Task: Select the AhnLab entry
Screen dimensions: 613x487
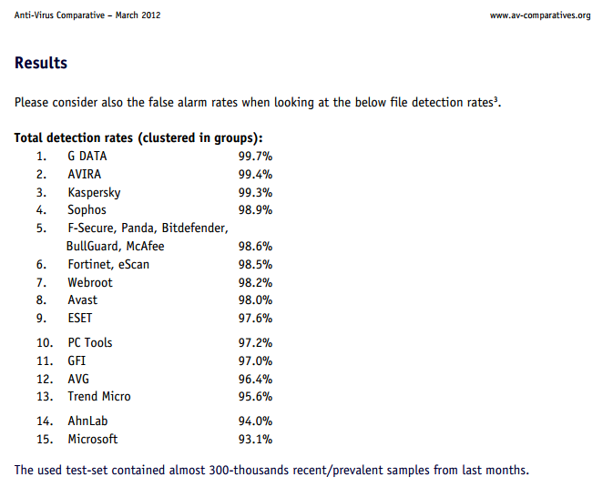Action: pyautogui.click(x=87, y=421)
